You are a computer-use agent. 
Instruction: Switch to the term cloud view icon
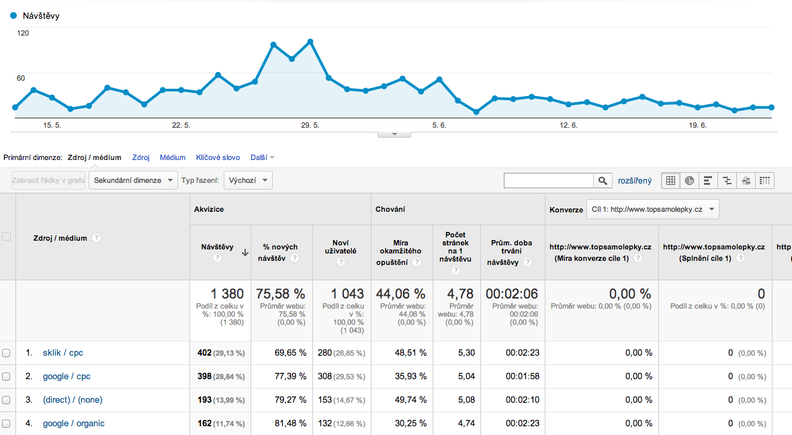tap(746, 181)
